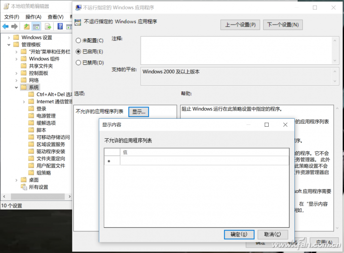Viewport: 344px width, 253px height.
Task: Click 取消(C) in the 显示内容 dialog
Action: click(273, 234)
